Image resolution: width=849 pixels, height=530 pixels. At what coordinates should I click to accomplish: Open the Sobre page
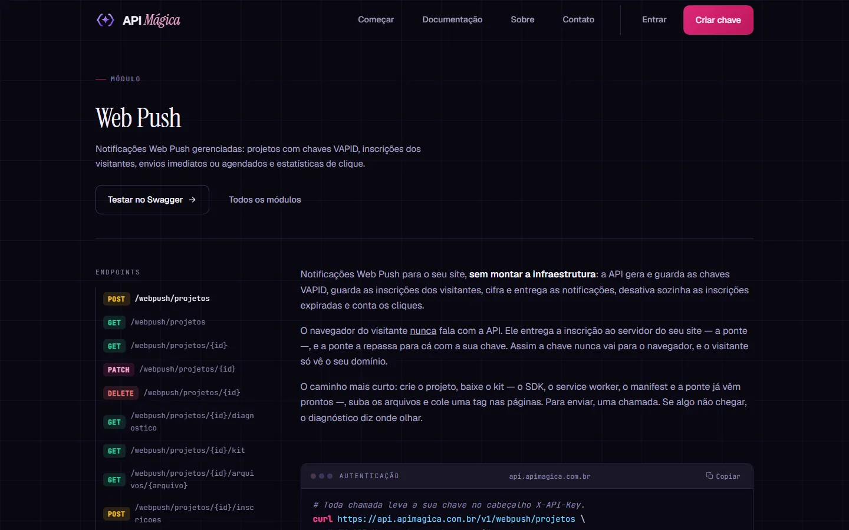point(522,19)
